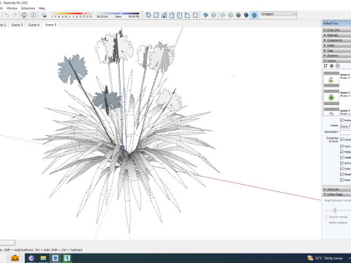Viewport: 351px width, 263px height.
Task: Open Model Info with the info icon
Action: 34,15
